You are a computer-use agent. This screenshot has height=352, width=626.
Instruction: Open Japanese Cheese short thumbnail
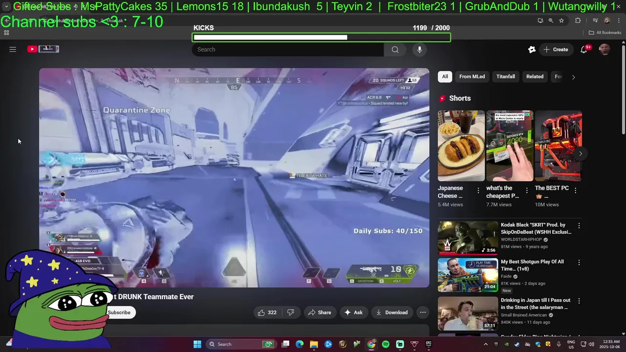click(461, 146)
